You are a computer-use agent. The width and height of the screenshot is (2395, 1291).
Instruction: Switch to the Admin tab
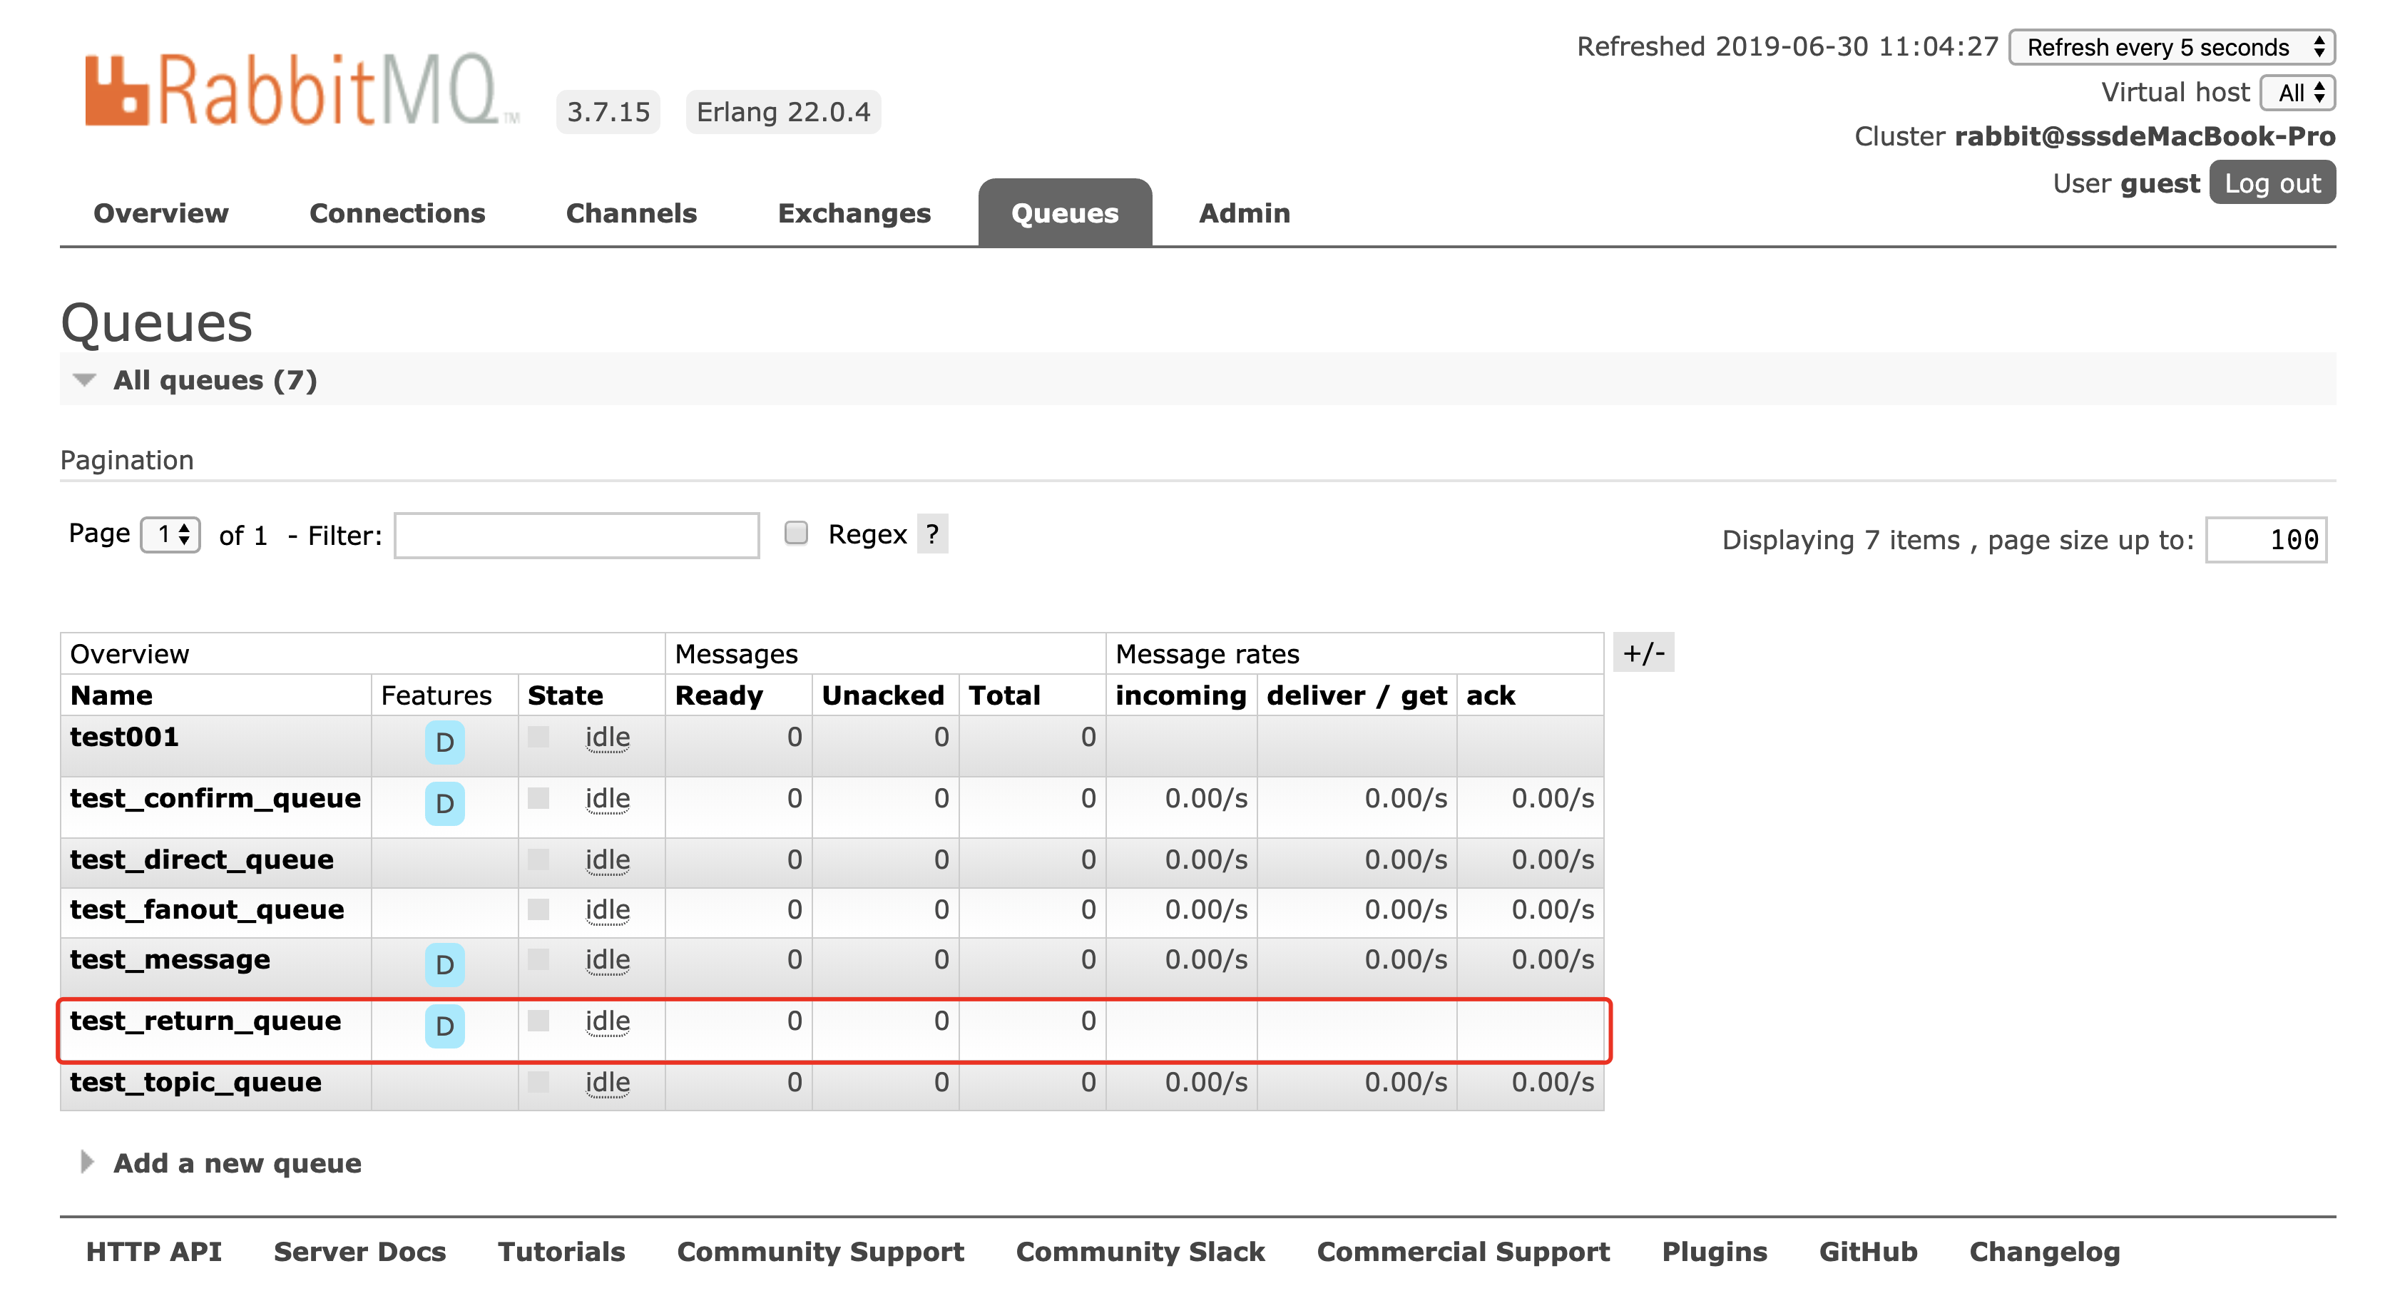click(1244, 213)
